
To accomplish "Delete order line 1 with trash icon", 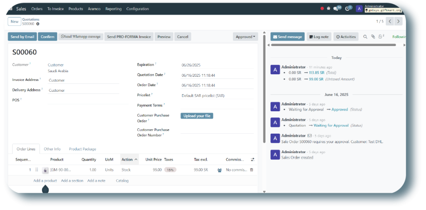I will tap(252, 170).
